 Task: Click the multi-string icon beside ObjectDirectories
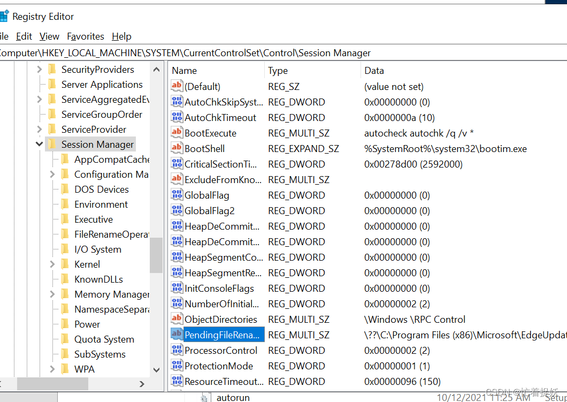pyautogui.click(x=177, y=319)
